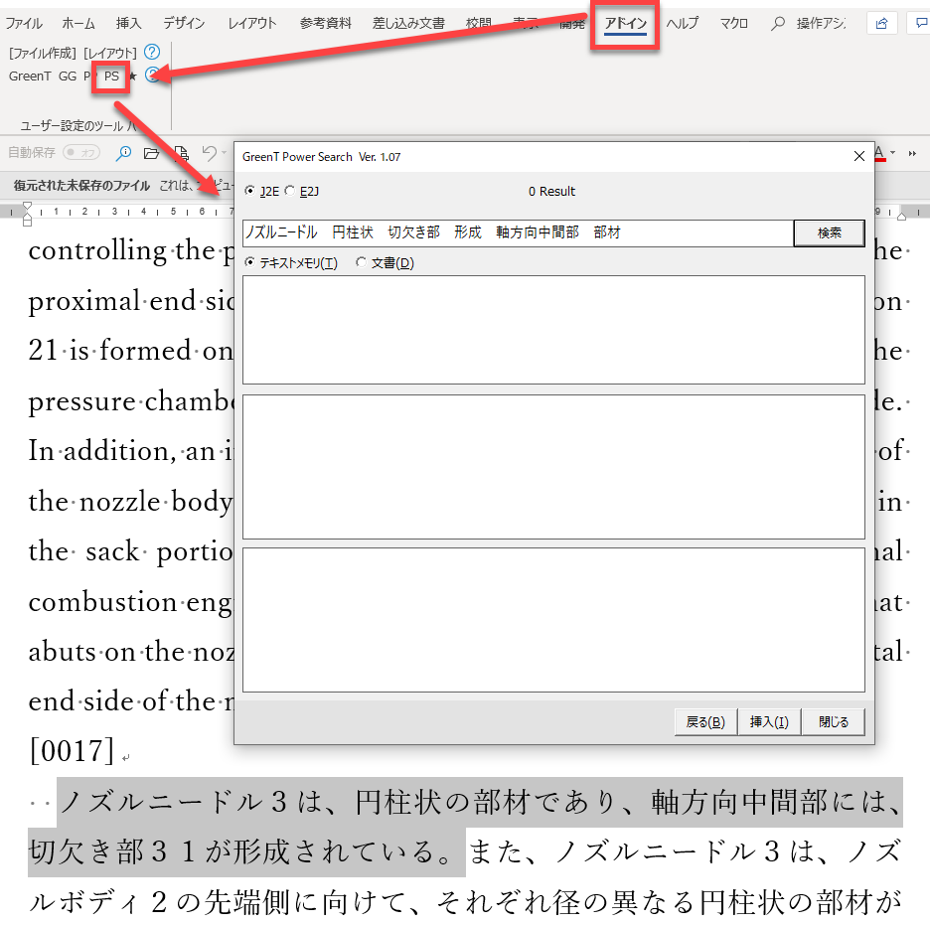This screenshot has width=930, height=926.
Task: Open a file with the folder icon
Action: (x=151, y=153)
